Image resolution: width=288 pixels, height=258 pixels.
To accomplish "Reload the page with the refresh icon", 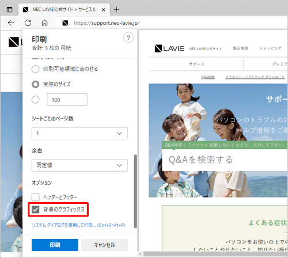I will pos(28,23).
